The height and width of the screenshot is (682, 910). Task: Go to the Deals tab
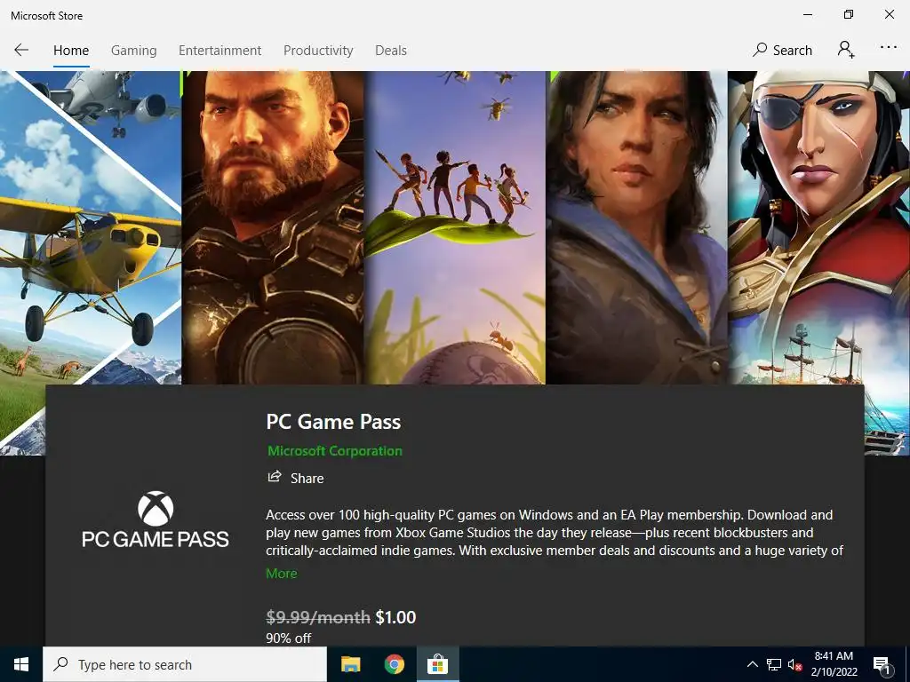pyautogui.click(x=391, y=51)
